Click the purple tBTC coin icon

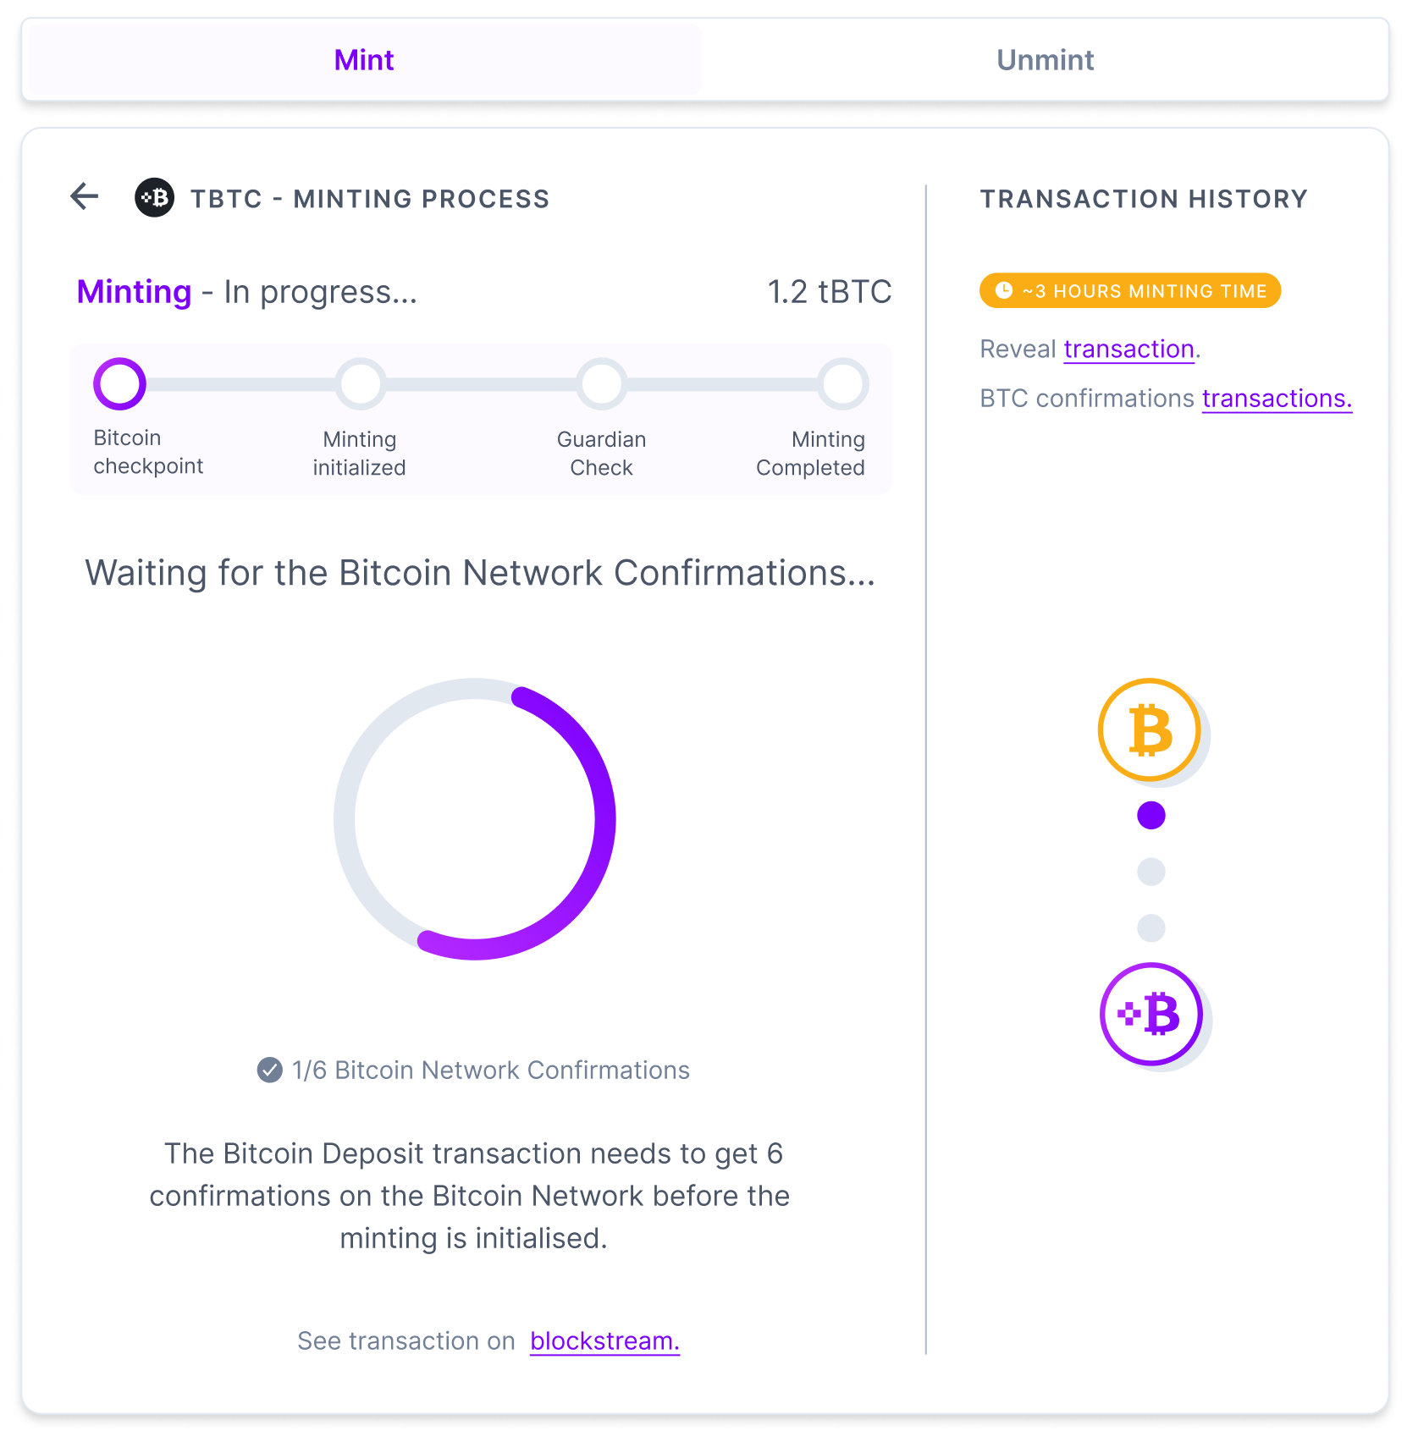click(1151, 1014)
